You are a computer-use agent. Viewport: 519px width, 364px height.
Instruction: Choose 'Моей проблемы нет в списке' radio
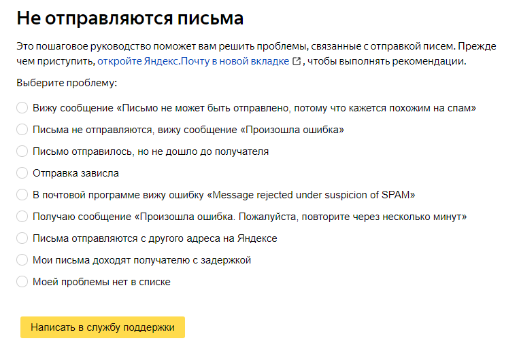coord(22,282)
